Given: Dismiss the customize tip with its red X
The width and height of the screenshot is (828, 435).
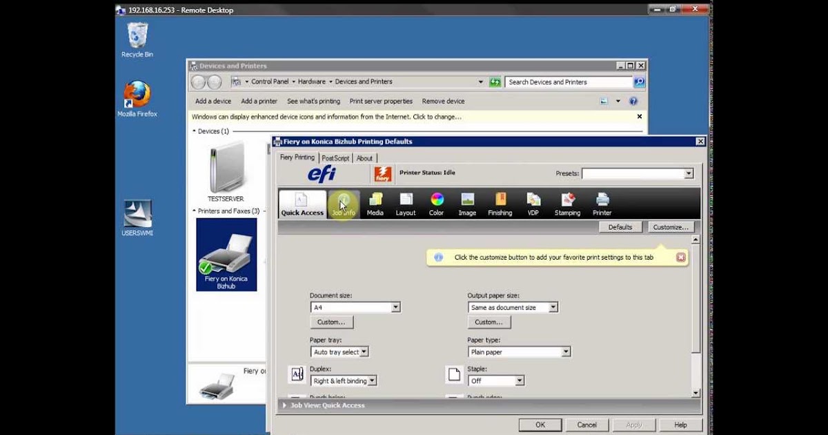Looking at the screenshot, I should [x=680, y=258].
